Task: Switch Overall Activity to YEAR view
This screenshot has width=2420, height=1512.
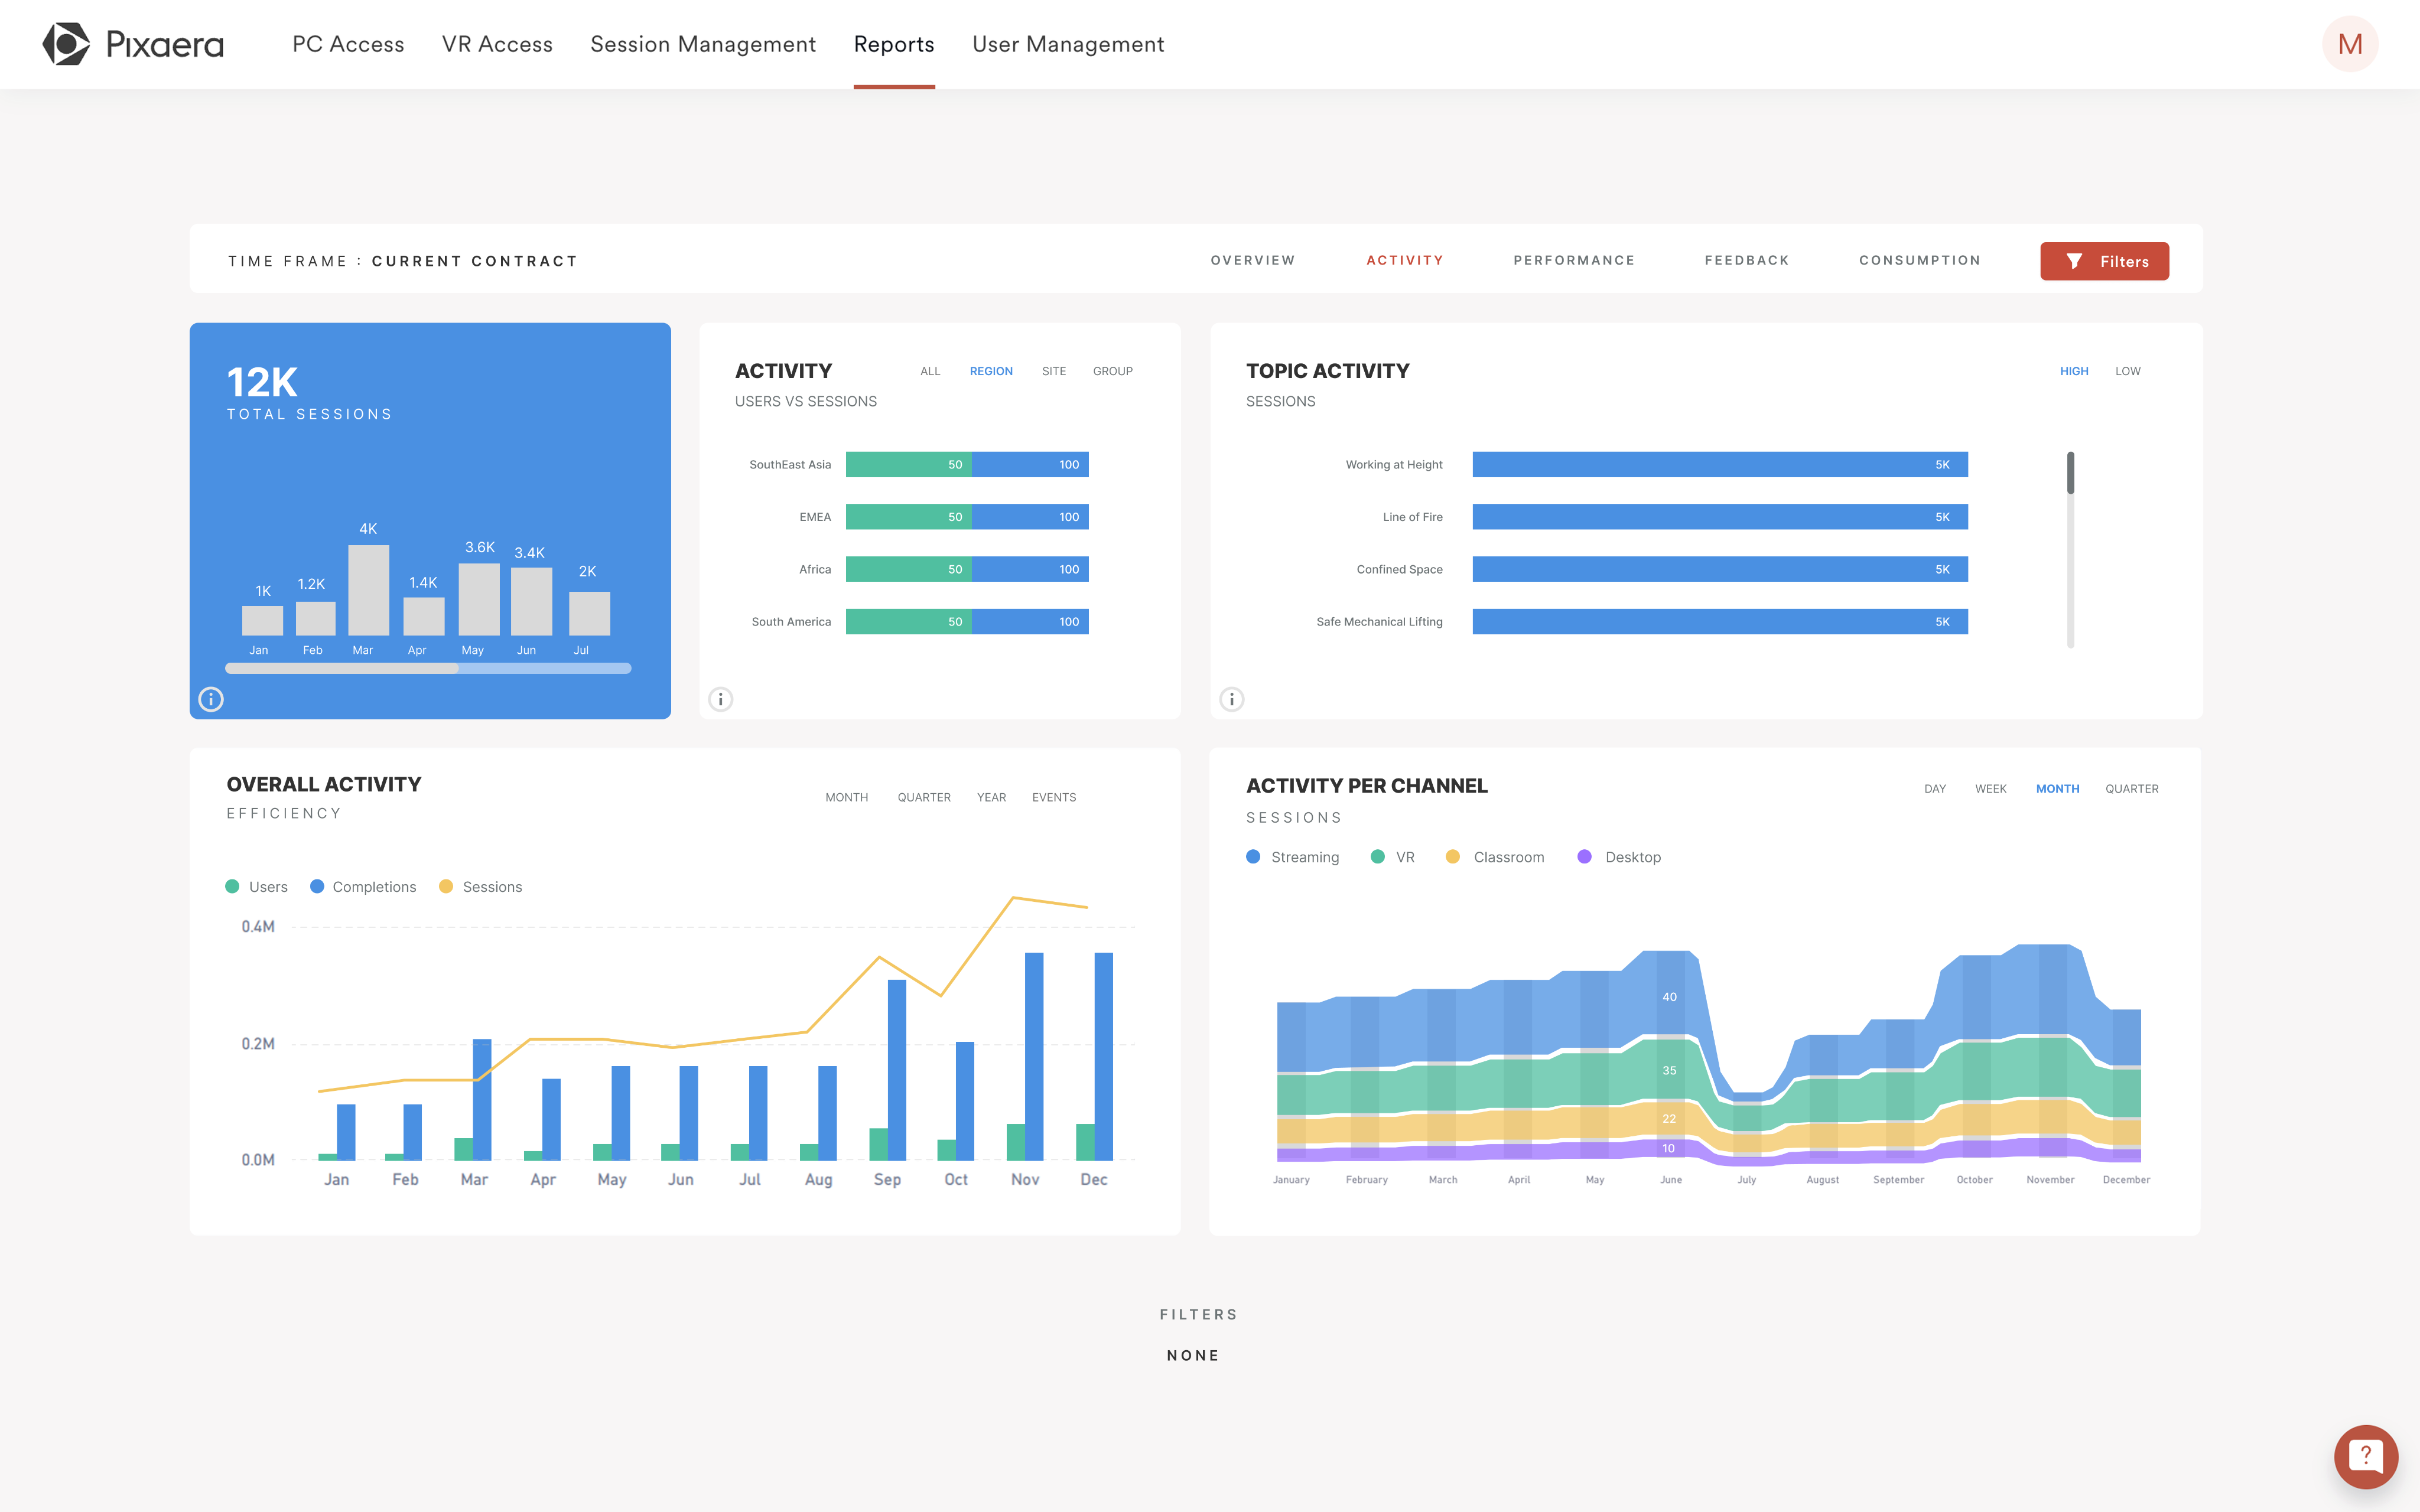Action: (x=991, y=797)
